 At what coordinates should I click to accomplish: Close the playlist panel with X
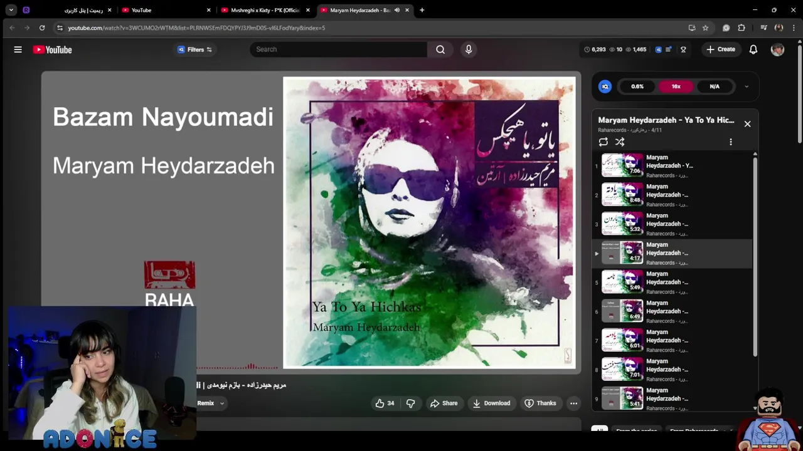pyautogui.click(x=747, y=124)
